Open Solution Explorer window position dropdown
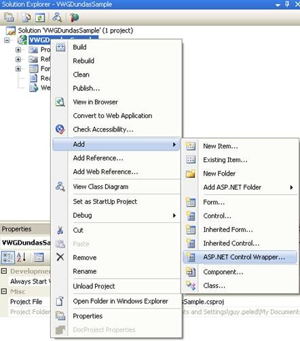The image size is (300, 341). (x=278, y=5)
